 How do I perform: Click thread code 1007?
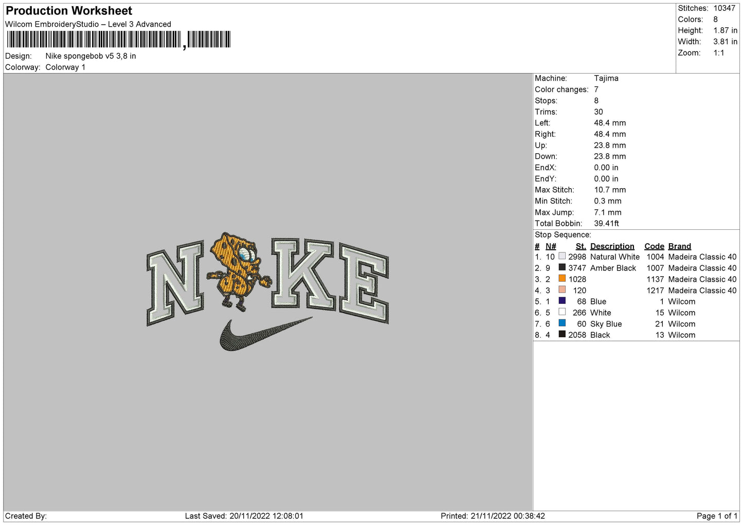[x=655, y=268]
